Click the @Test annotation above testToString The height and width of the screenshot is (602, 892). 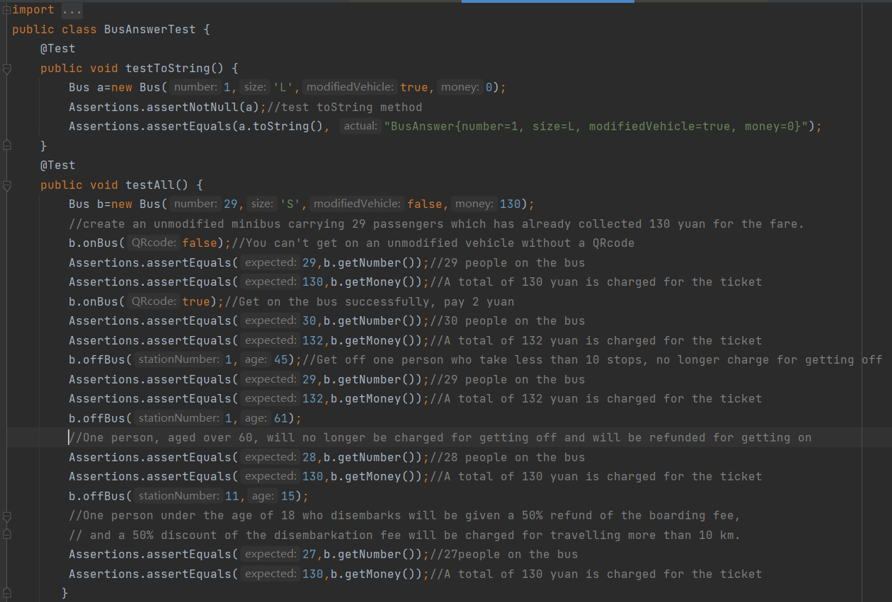click(58, 49)
